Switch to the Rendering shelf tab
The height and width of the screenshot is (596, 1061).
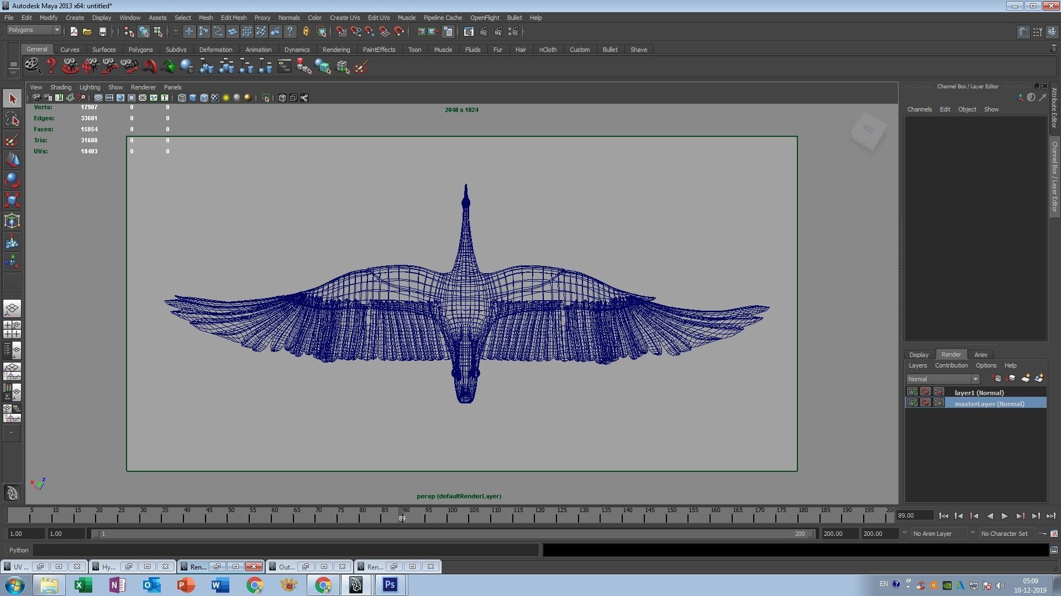tap(336, 50)
